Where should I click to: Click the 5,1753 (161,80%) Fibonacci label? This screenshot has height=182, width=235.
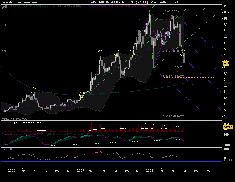tap(174, 76)
